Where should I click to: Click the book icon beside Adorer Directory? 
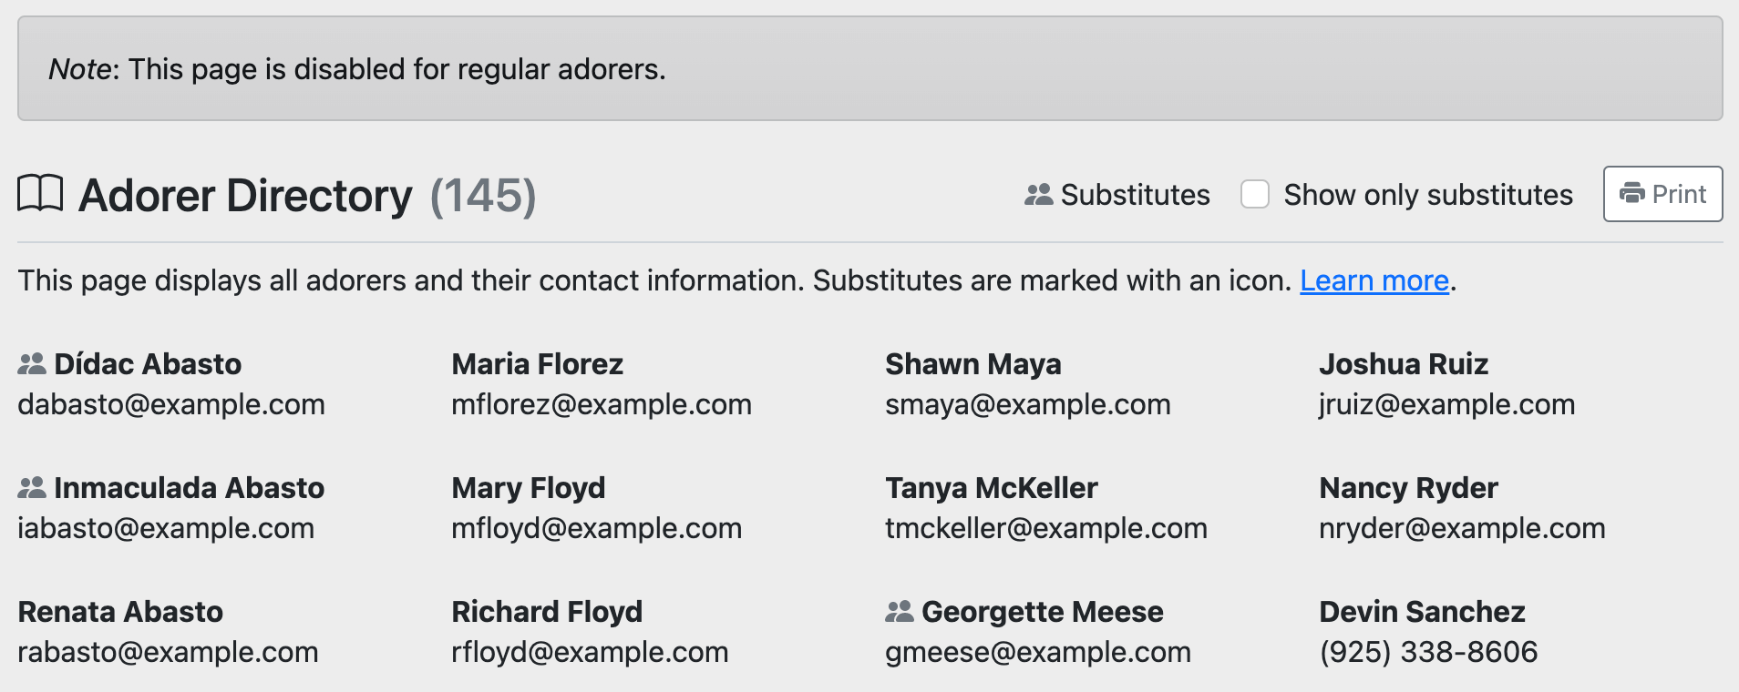tap(40, 194)
